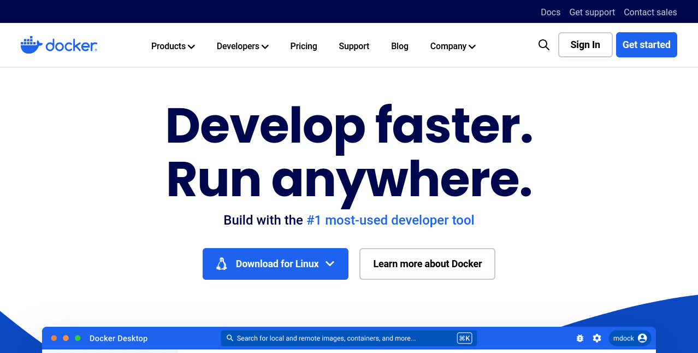Viewport: 698px width, 353px height.
Task: Click the bug icon in Docker Desktop
Action: click(580, 338)
